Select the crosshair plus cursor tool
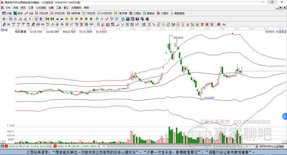The width and height of the screenshot is (287, 155). point(102,19)
